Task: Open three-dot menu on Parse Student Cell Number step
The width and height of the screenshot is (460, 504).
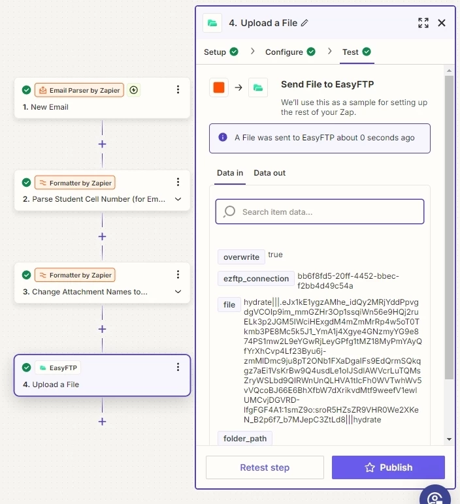Action: (178, 182)
